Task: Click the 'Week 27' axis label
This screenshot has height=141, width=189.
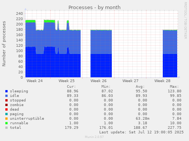Action: point(130,81)
